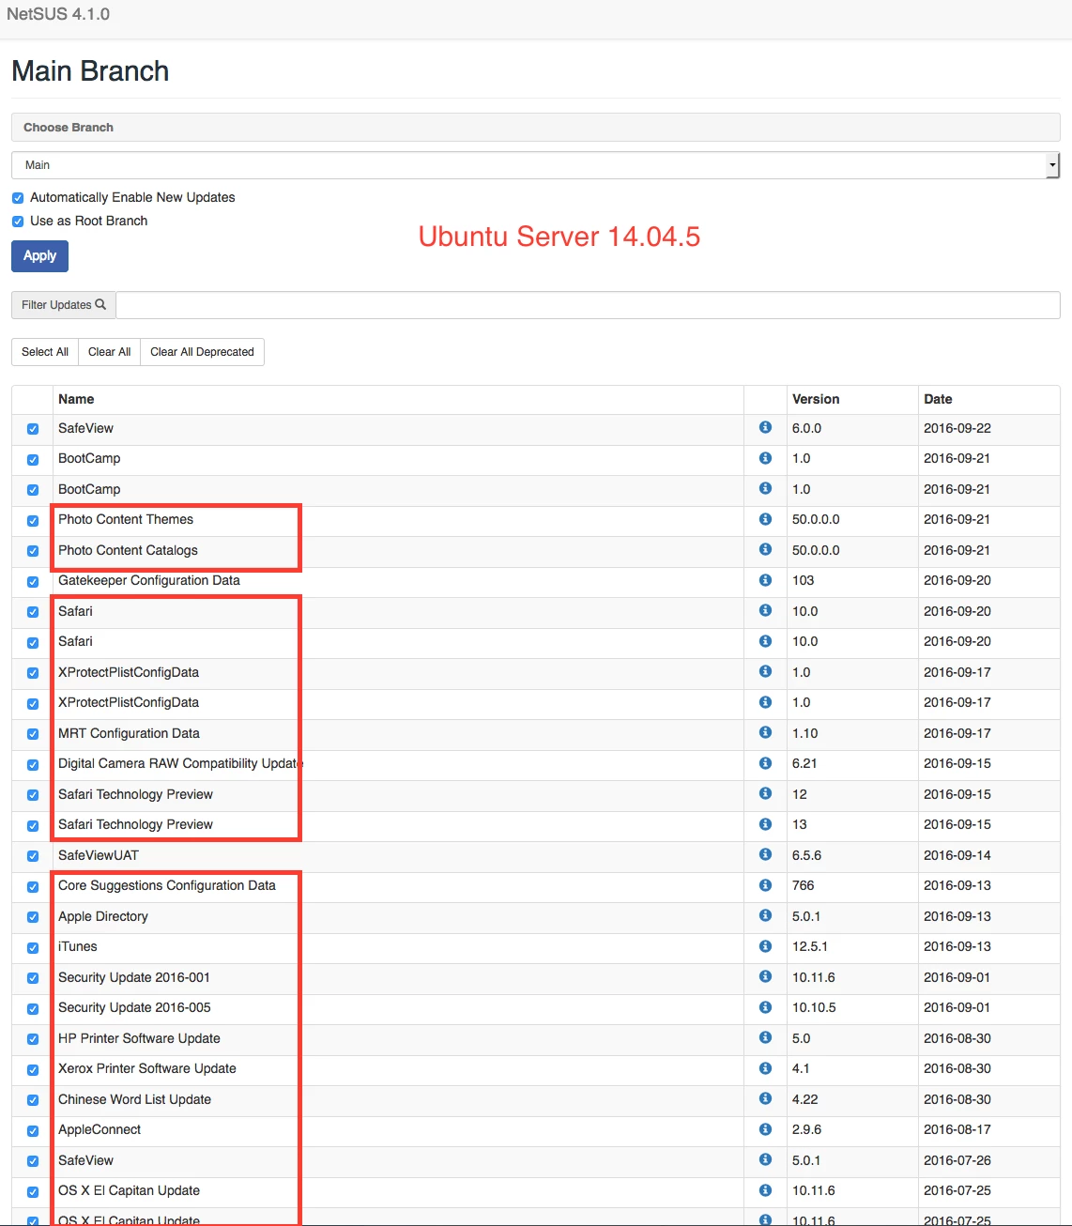Open info icon for SafeViewUAT row
The width and height of the screenshot is (1072, 1226).
tap(765, 854)
